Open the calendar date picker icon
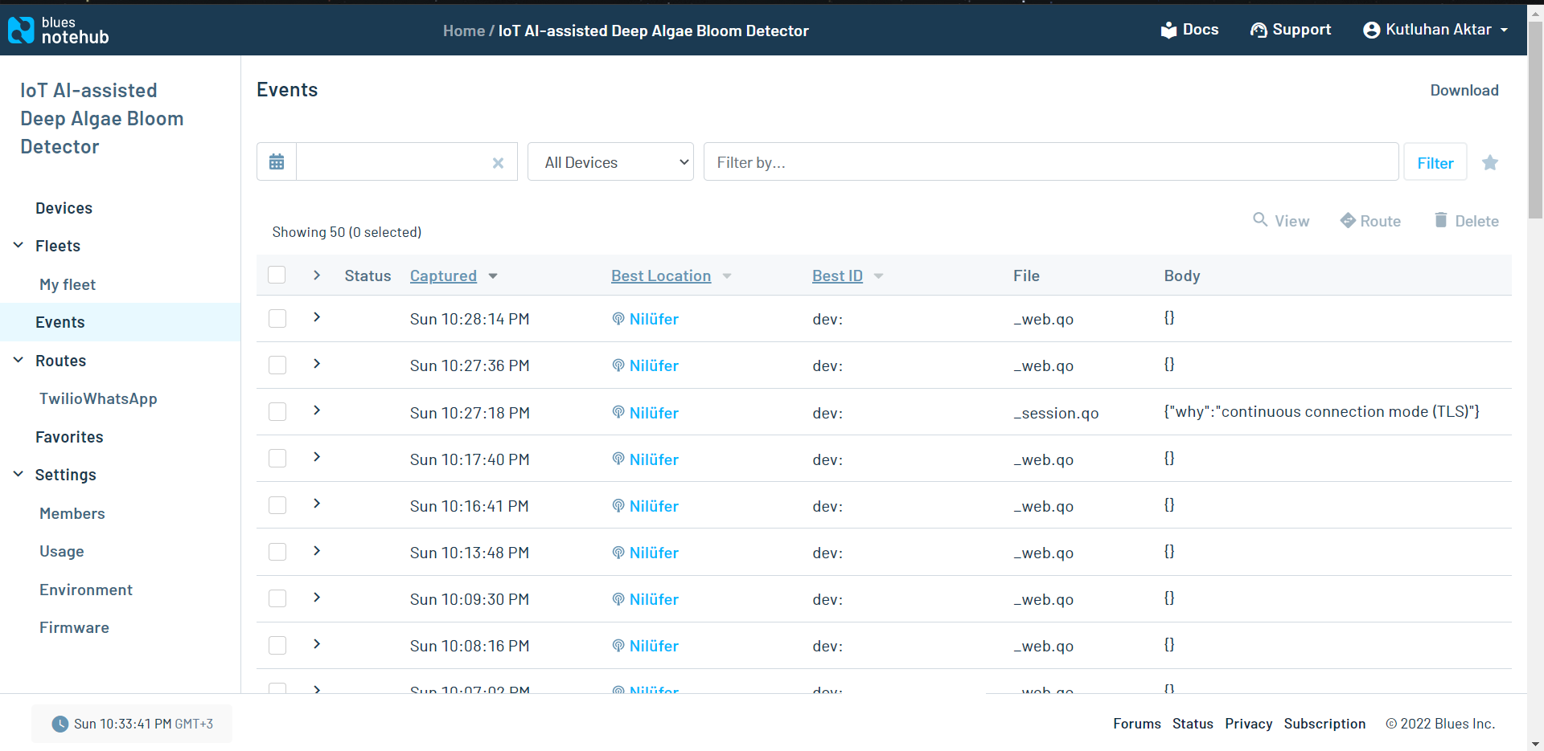The height and width of the screenshot is (751, 1544). click(x=277, y=162)
